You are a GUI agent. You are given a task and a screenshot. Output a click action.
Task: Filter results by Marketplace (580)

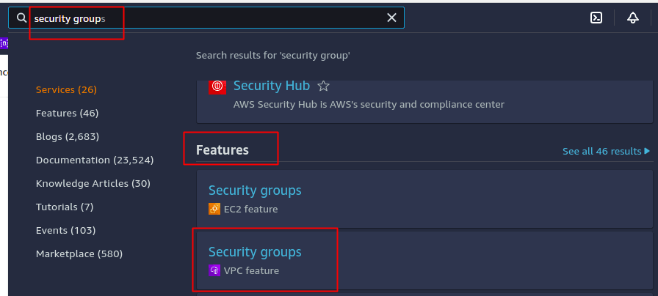[x=79, y=254]
